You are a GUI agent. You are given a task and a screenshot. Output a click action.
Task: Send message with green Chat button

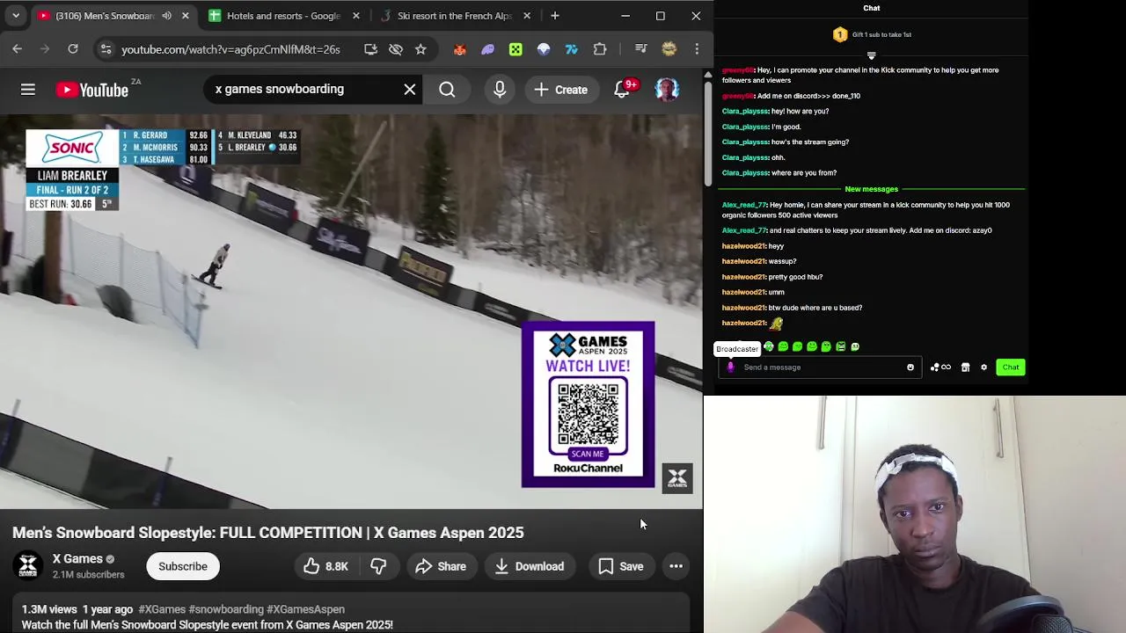1011,367
